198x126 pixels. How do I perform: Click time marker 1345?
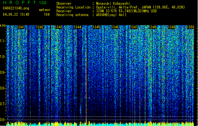pyautogui.click(x=96, y=27)
